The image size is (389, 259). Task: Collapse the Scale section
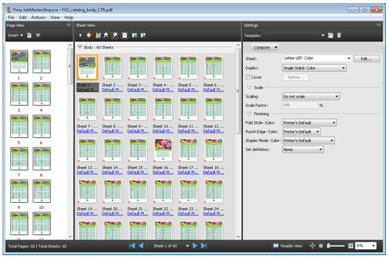[x=250, y=87]
